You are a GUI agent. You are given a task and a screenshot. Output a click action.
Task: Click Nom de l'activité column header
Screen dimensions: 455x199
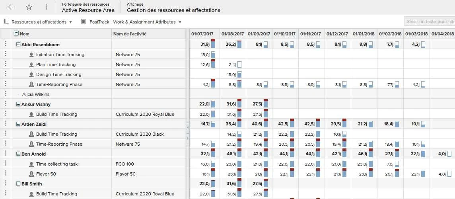(130, 34)
